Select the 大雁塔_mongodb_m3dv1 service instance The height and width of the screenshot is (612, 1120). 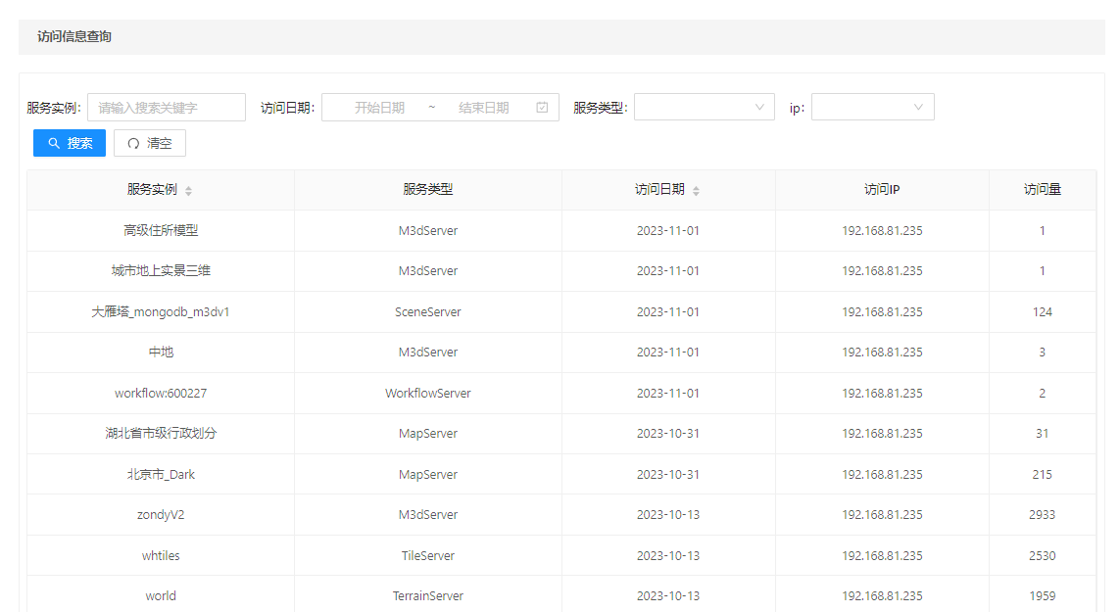point(161,312)
